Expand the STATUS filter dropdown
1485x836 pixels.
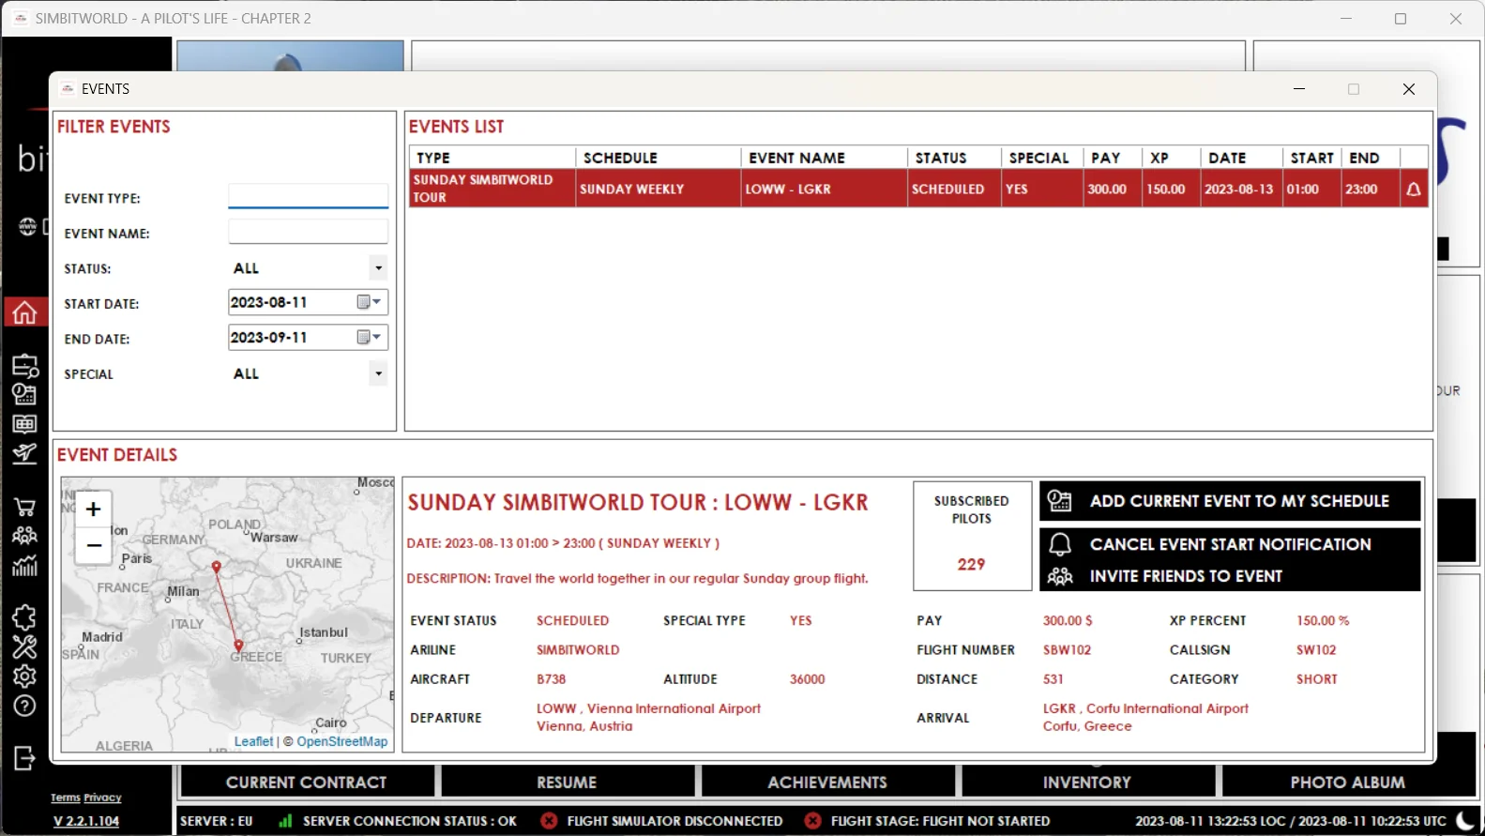click(x=378, y=268)
